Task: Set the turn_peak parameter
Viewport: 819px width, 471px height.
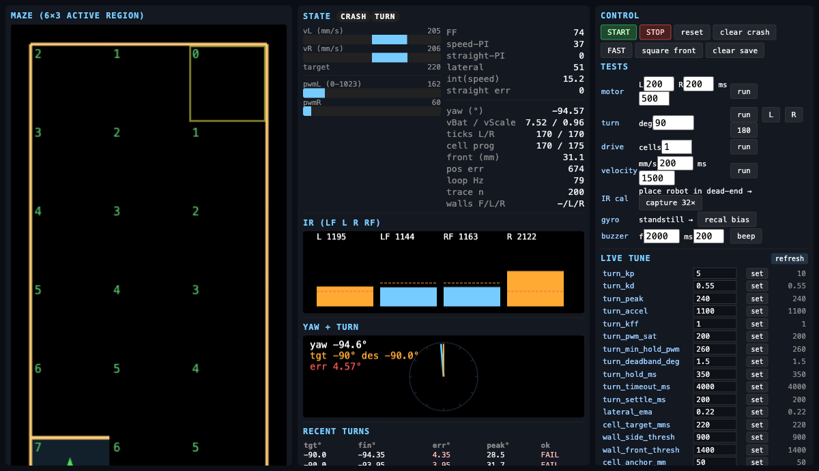Action: click(757, 299)
